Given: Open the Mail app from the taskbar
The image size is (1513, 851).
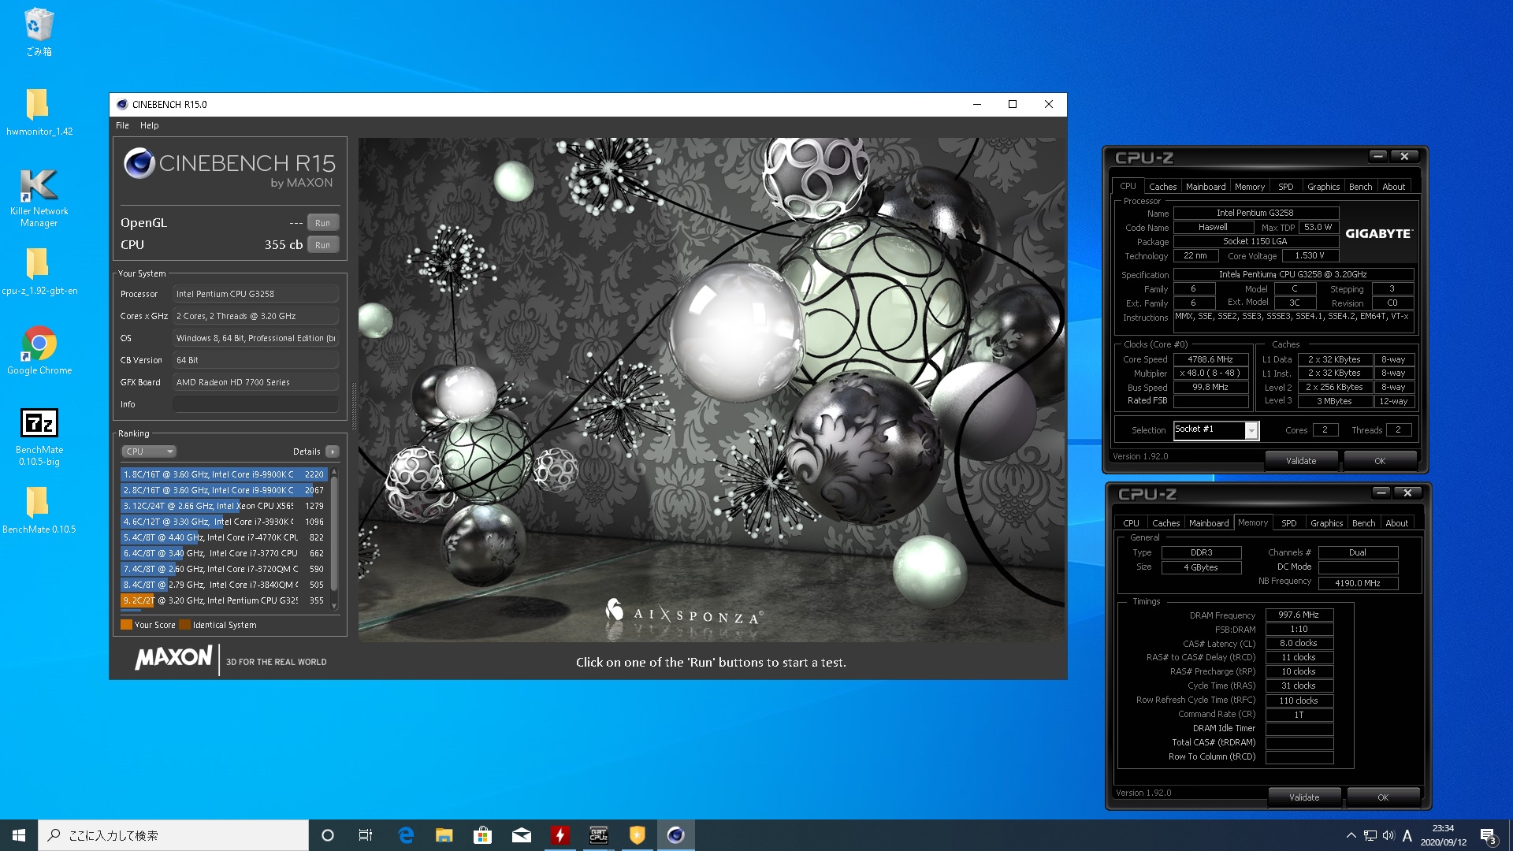Looking at the screenshot, I should pyautogui.click(x=521, y=835).
